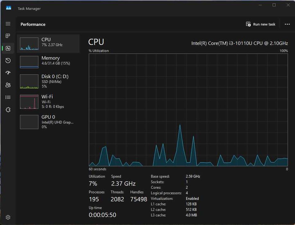
Task: Click the CPU utilization graph
Action: pos(188,110)
